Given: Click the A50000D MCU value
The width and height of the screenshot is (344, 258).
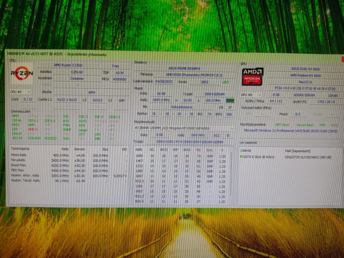Looking at the screenshot, I should [120, 79].
